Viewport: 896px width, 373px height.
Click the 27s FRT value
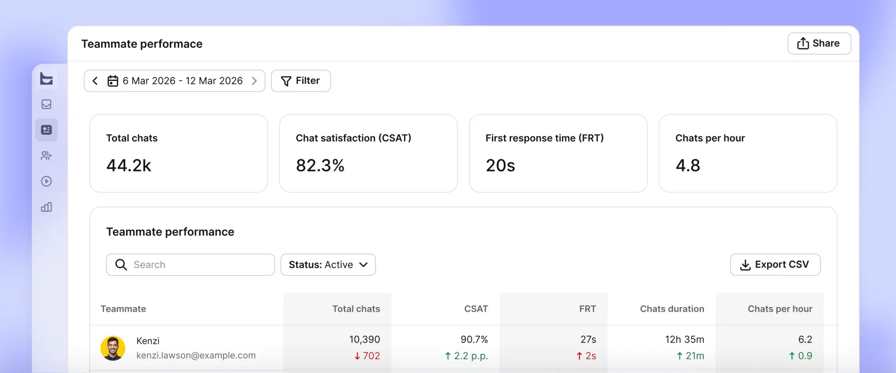click(588, 340)
